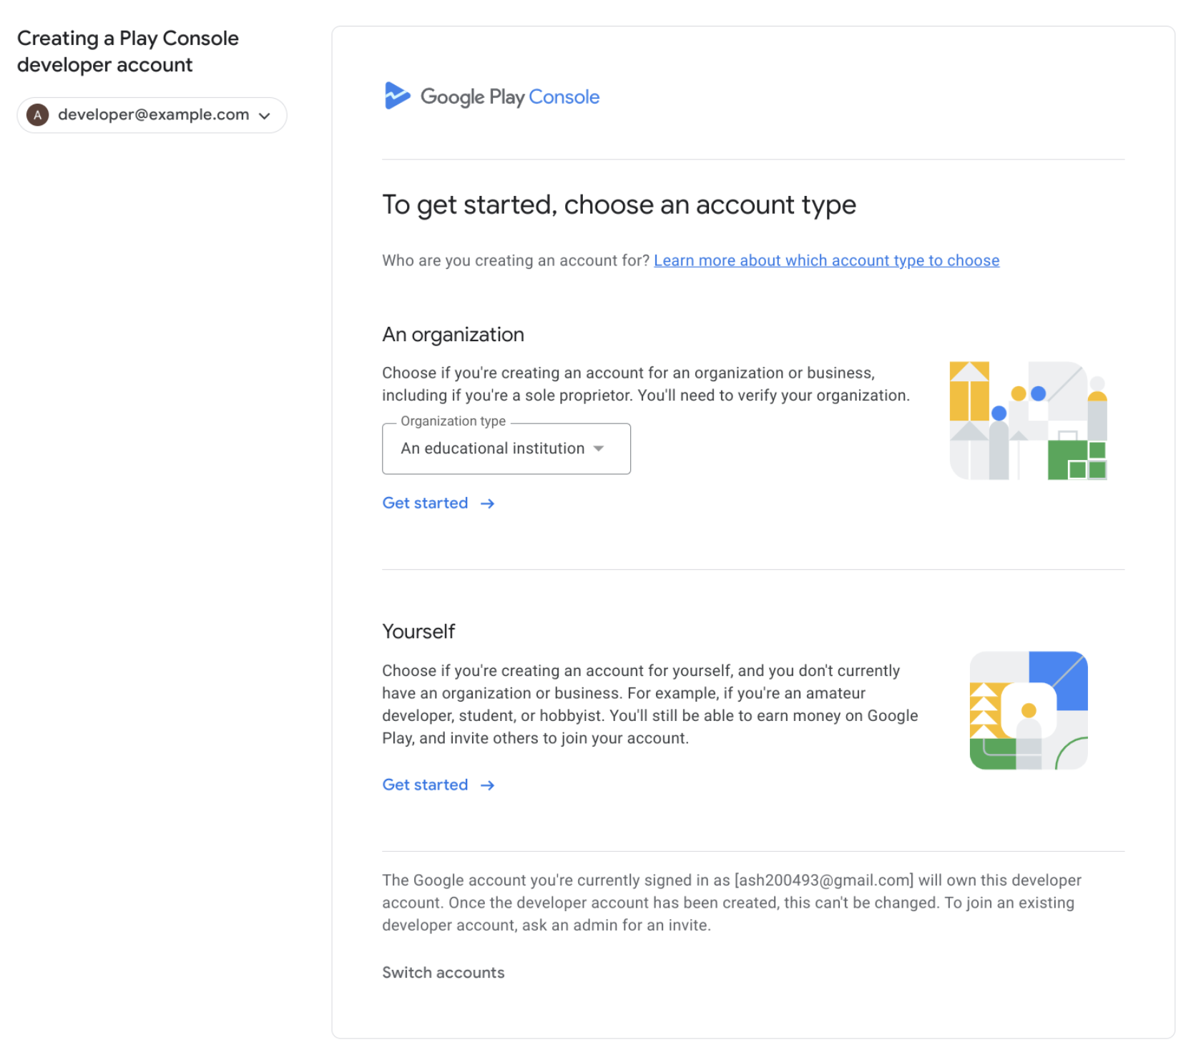Click the 'Who are you creating an account for?' text
The width and height of the screenshot is (1196, 1060).
pyautogui.click(x=515, y=260)
